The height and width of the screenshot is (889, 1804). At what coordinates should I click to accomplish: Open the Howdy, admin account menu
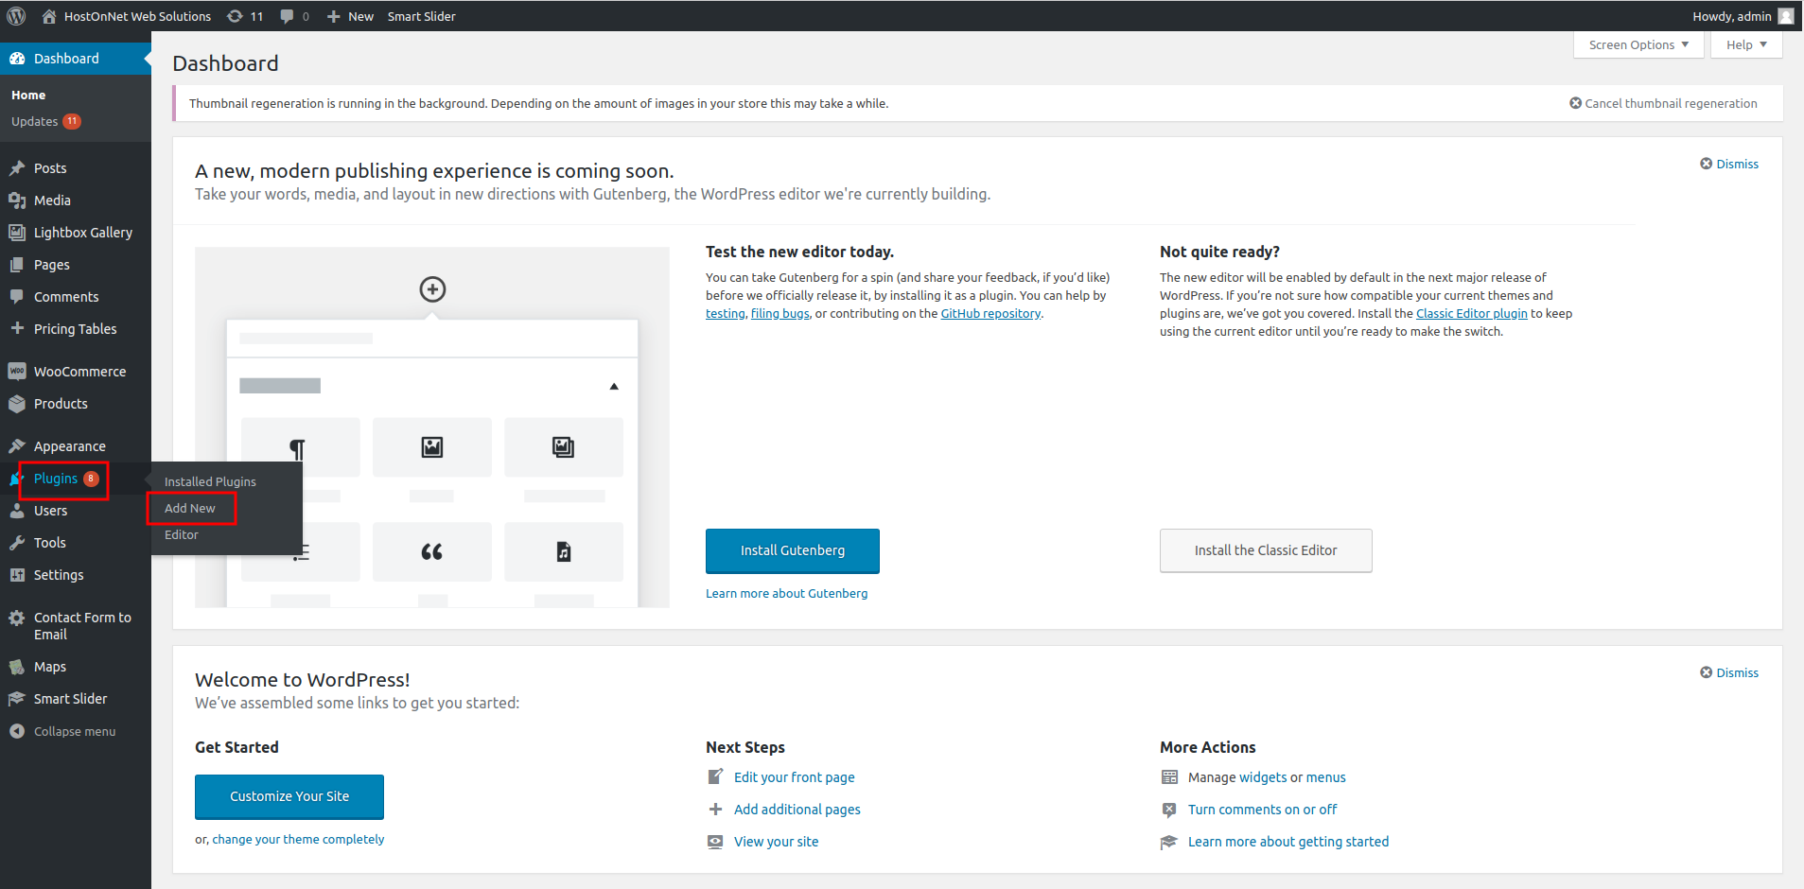coord(1742,16)
